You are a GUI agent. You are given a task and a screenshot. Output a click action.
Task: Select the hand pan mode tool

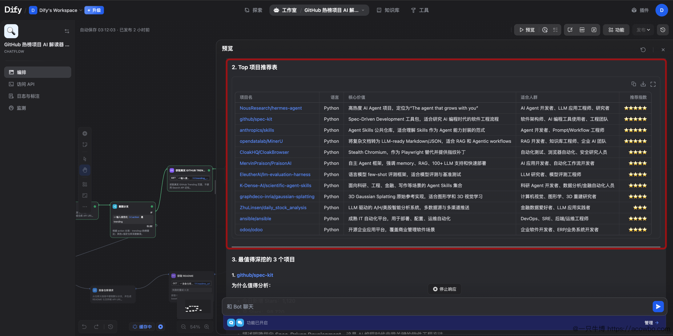(85, 170)
